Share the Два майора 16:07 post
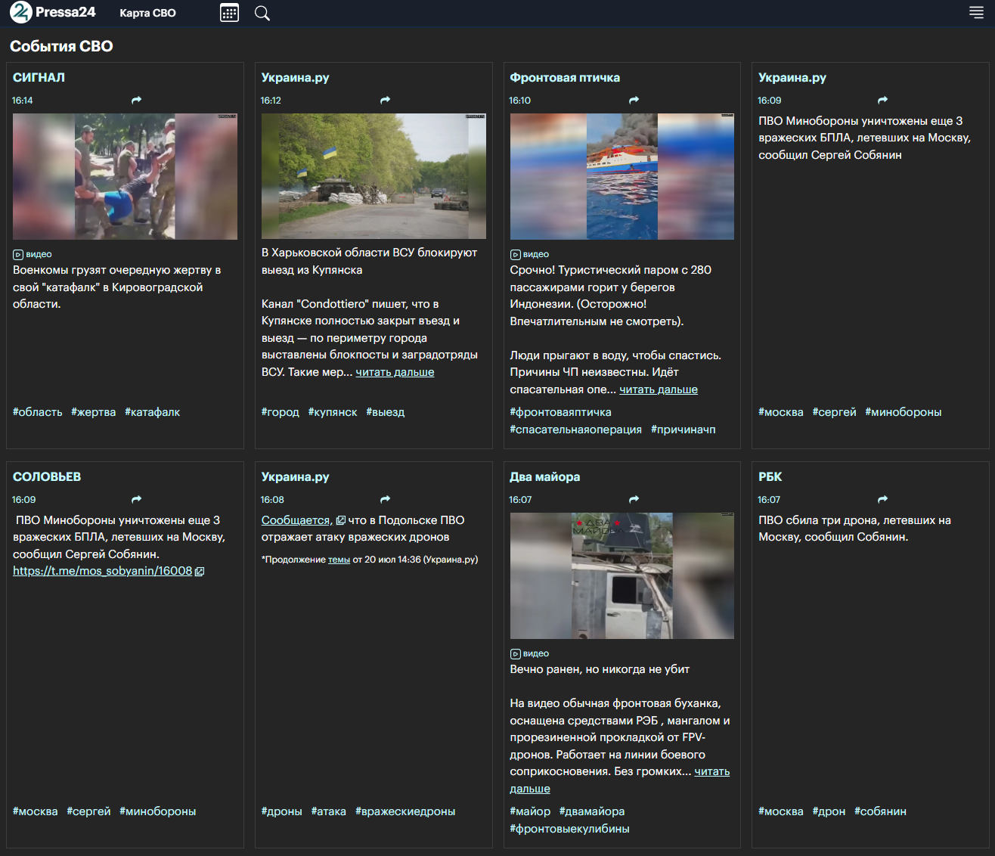Viewport: 995px width, 856px height. 634,499
